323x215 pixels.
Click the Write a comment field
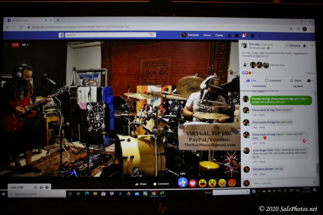pyautogui.click(x=280, y=183)
